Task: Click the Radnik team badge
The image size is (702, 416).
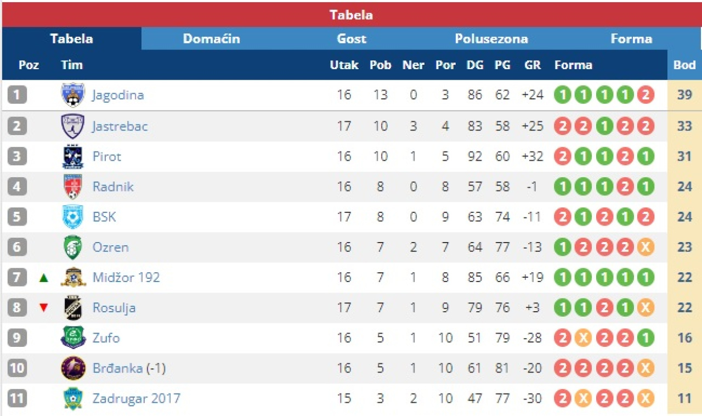Action: coord(73,187)
